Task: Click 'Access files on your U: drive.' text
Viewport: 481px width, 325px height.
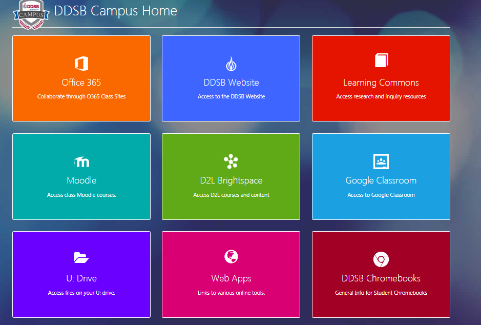Action: point(81,293)
